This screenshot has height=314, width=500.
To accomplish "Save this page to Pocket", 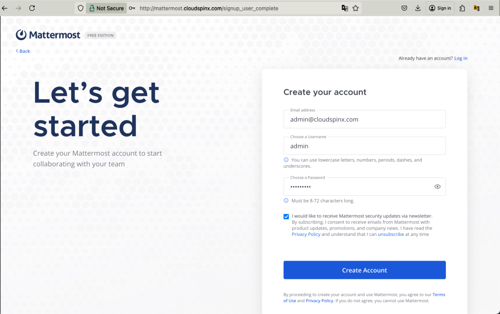I will click(403, 8).
